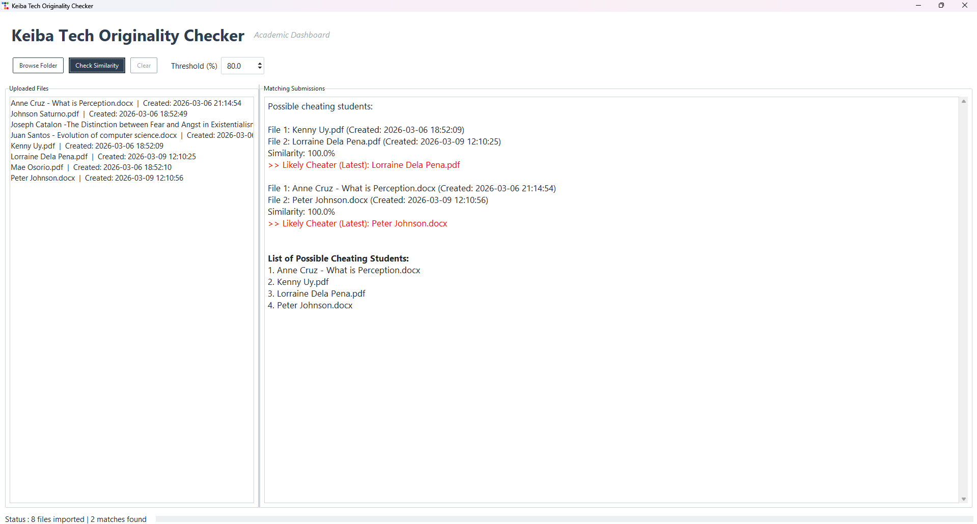Decrease the Threshold value using the down stepper

click(259, 68)
